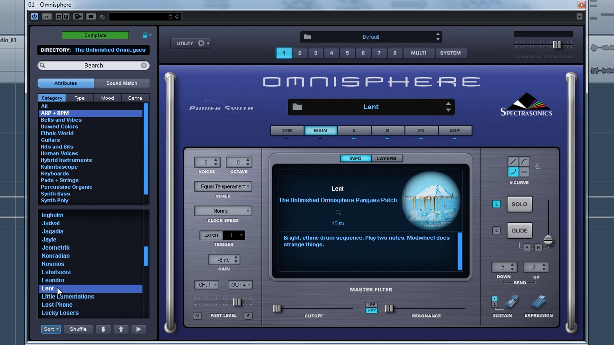
Task: Toggle the L button next to SOLO
Action: (x=496, y=204)
